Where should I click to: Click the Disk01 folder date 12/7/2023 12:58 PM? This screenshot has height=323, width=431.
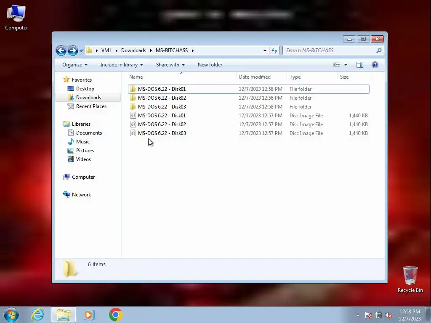(x=260, y=89)
